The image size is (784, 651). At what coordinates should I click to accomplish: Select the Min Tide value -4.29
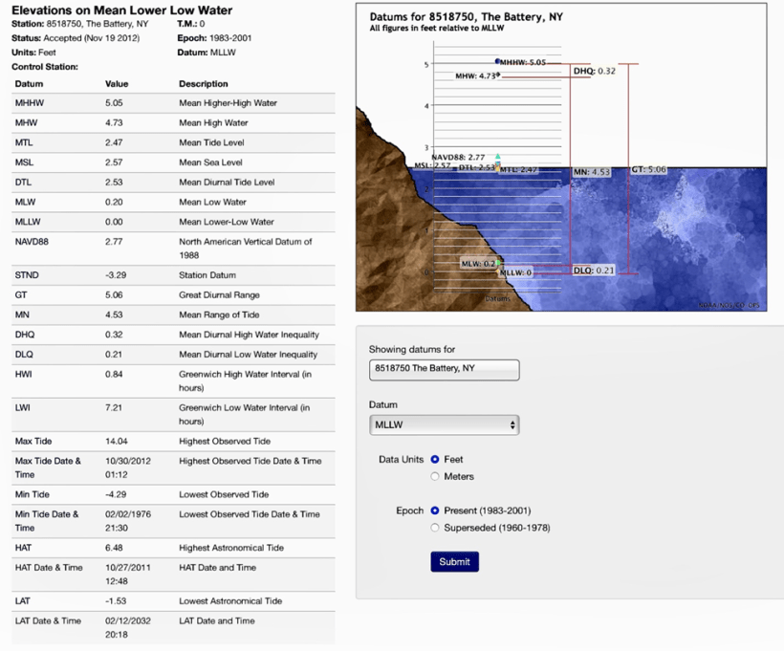click(116, 494)
